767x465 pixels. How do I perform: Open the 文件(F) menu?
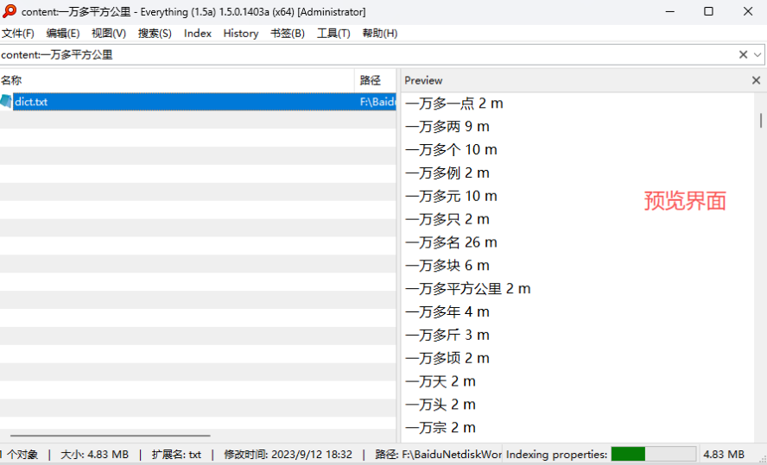click(17, 33)
